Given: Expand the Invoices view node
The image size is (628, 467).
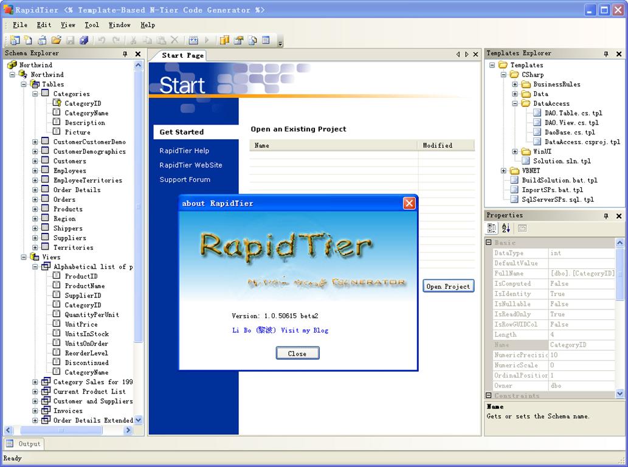Looking at the screenshot, I should pos(35,411).
